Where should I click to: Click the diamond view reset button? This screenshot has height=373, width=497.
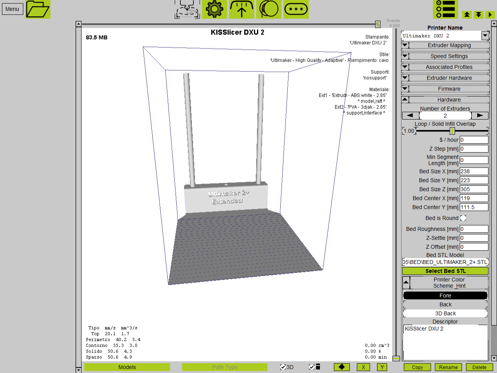(x=342, y=367)
